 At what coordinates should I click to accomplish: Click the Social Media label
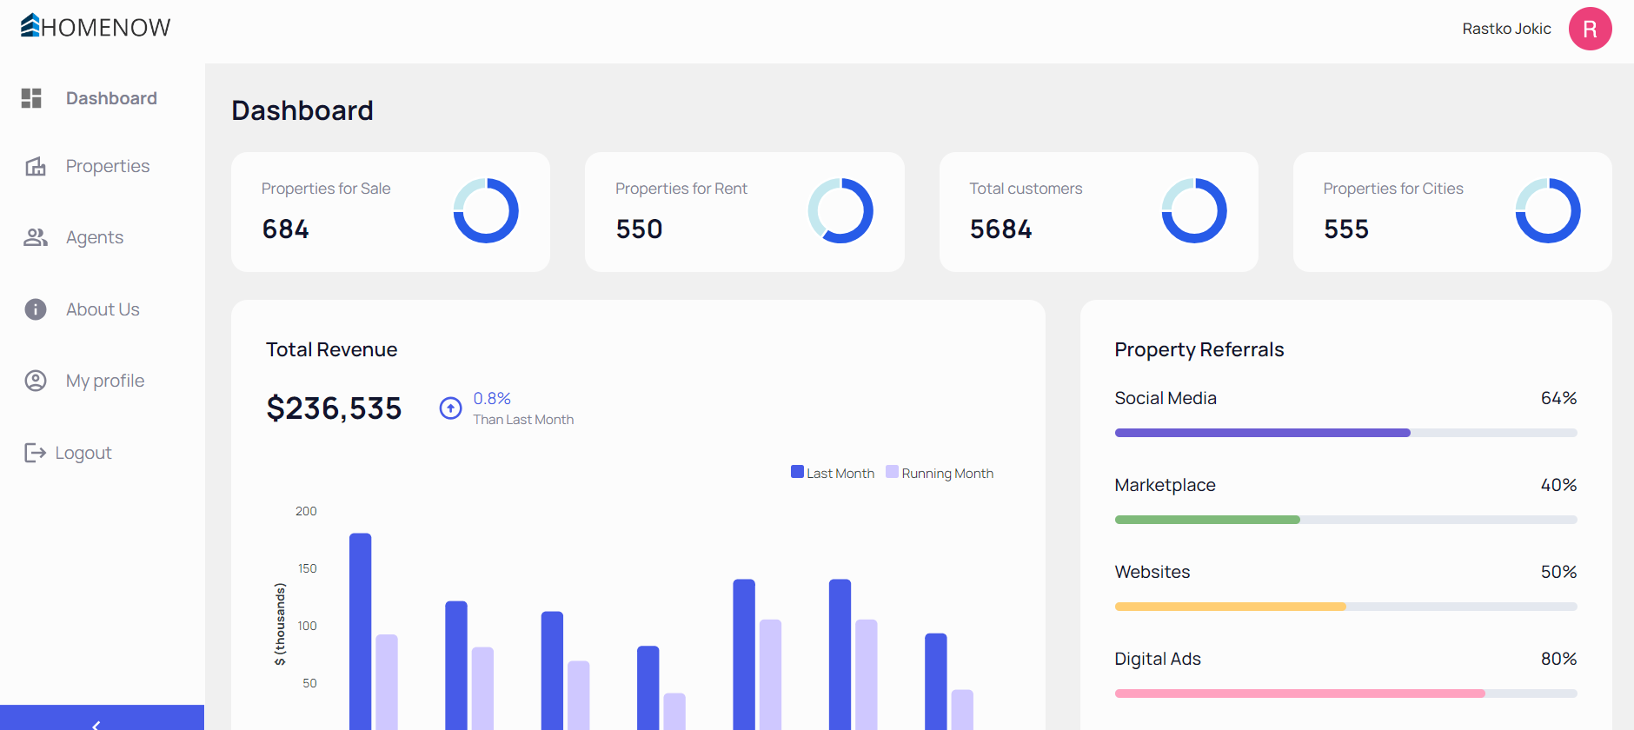[1166, 398]
